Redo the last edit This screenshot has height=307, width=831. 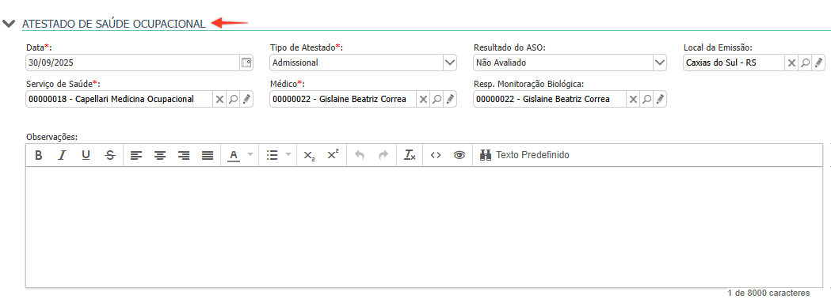pos(383,155)
